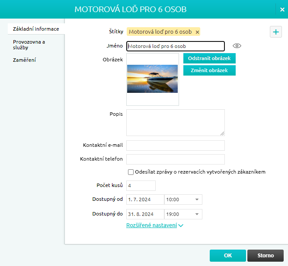Click the boat image thumbnail
288x266 pixels.
152,79
